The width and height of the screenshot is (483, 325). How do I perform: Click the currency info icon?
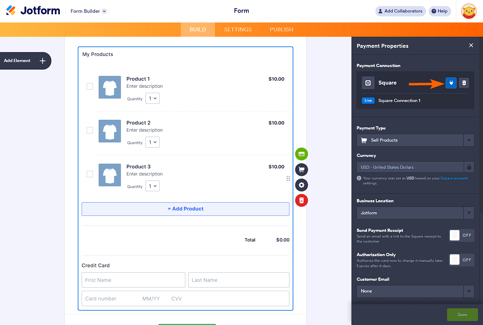click(x=359, y=178)
